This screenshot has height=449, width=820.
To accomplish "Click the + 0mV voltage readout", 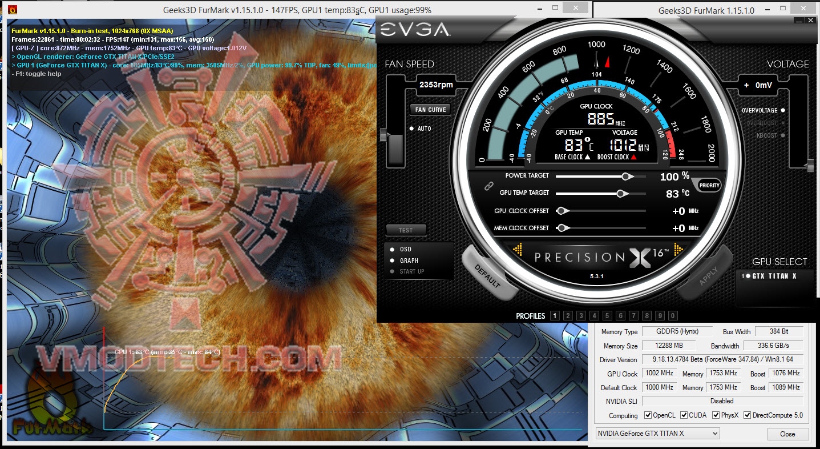I will point(757,85).
